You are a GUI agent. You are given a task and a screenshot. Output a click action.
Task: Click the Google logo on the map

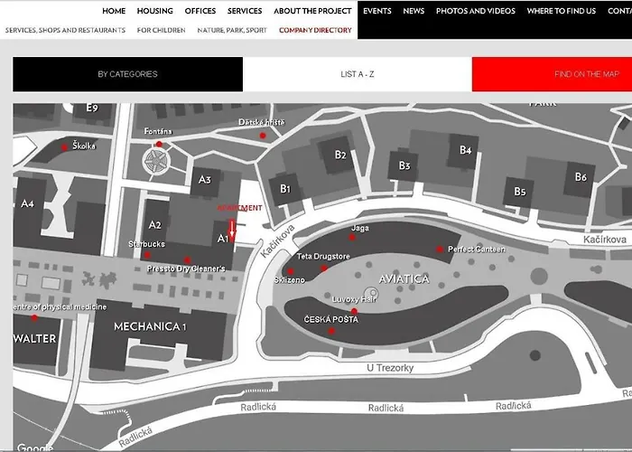click(x=35, y=447)
